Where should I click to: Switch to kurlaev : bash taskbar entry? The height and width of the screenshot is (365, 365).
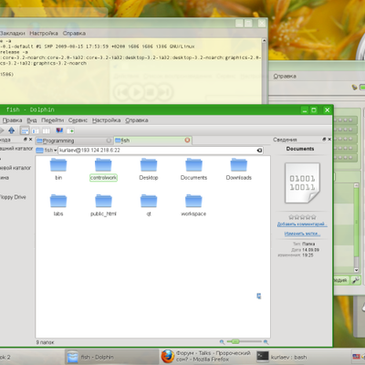click(301, 357)
